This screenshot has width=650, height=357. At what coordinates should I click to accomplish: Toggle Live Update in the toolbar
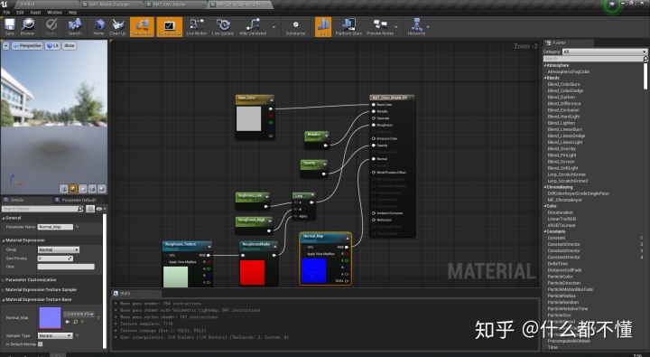223,26
